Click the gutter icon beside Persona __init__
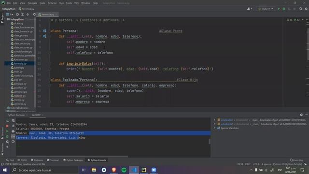The width and height of the screenshot is (309, 174). pos(44,36)
